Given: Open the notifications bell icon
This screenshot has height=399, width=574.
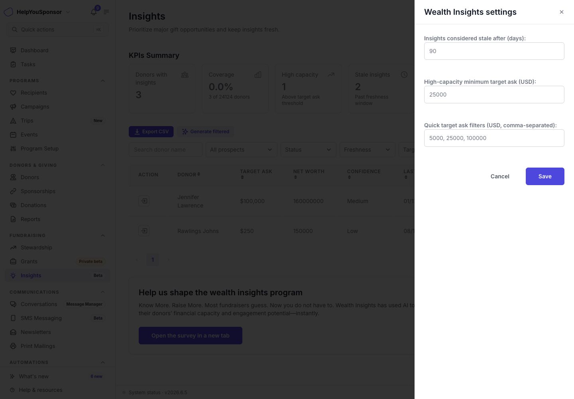Looking at the screenshot, I should pos(94,12).
